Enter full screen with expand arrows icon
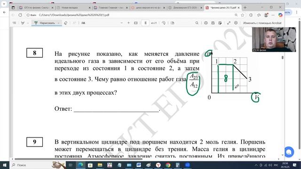 pos(229,23)
